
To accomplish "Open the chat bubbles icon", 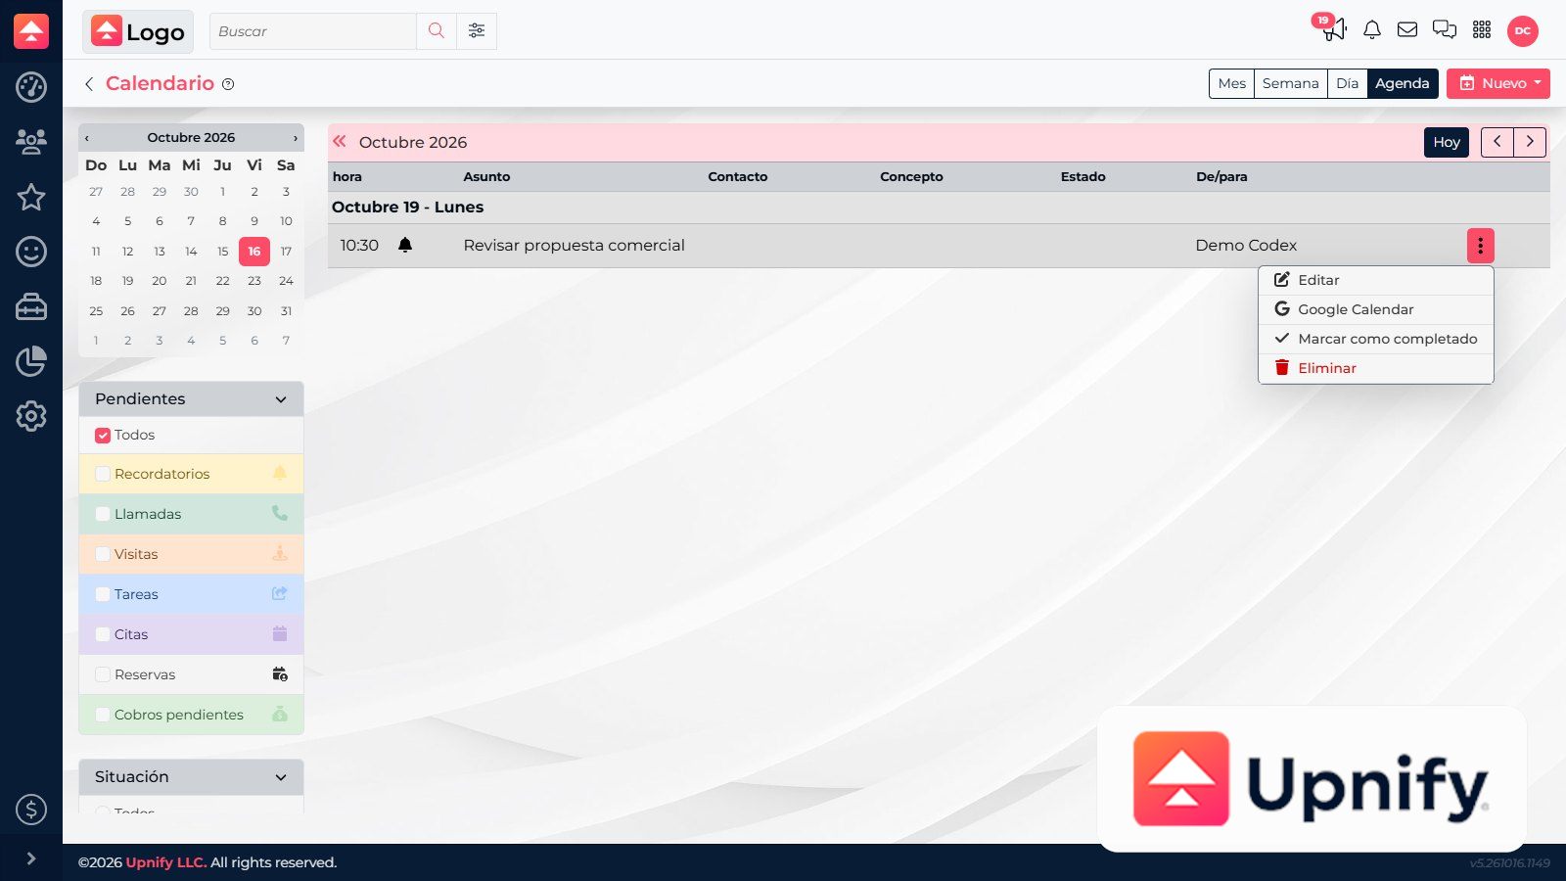I will (1445, 30).
